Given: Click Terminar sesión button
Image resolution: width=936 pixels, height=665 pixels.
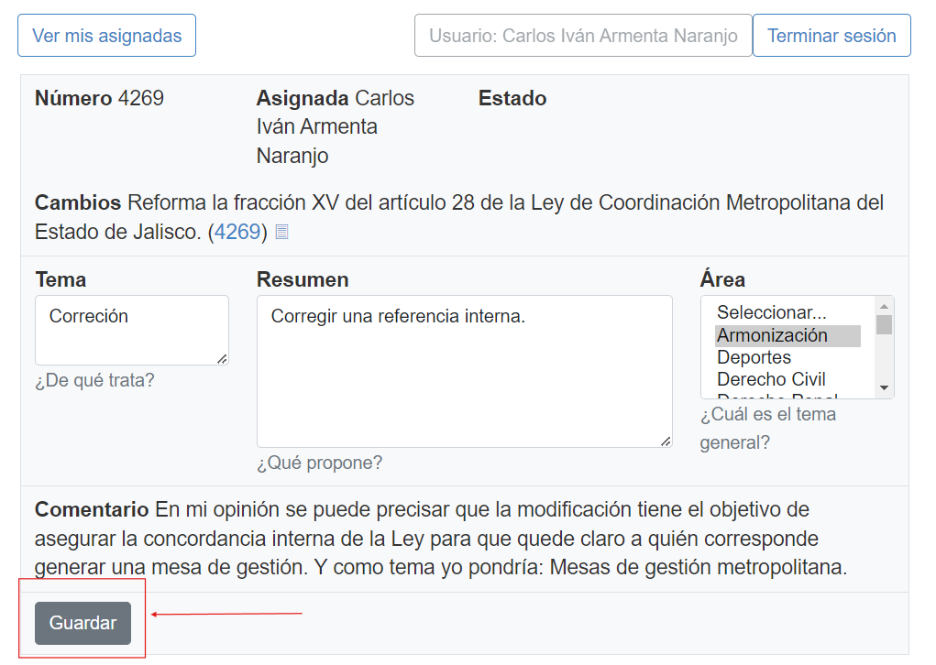Looking at the screenshot, I should (831, 36).
